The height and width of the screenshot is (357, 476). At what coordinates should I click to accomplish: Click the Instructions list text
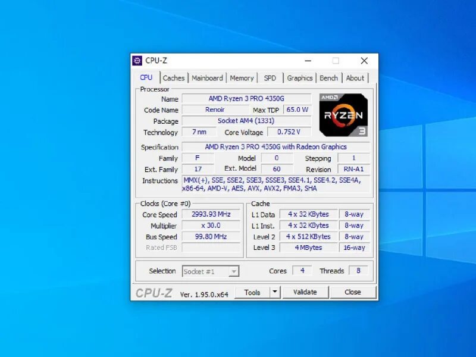point(275,184)
